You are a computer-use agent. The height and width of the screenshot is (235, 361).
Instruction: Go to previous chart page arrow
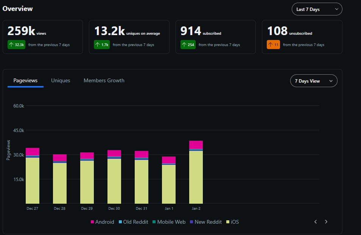316,222
